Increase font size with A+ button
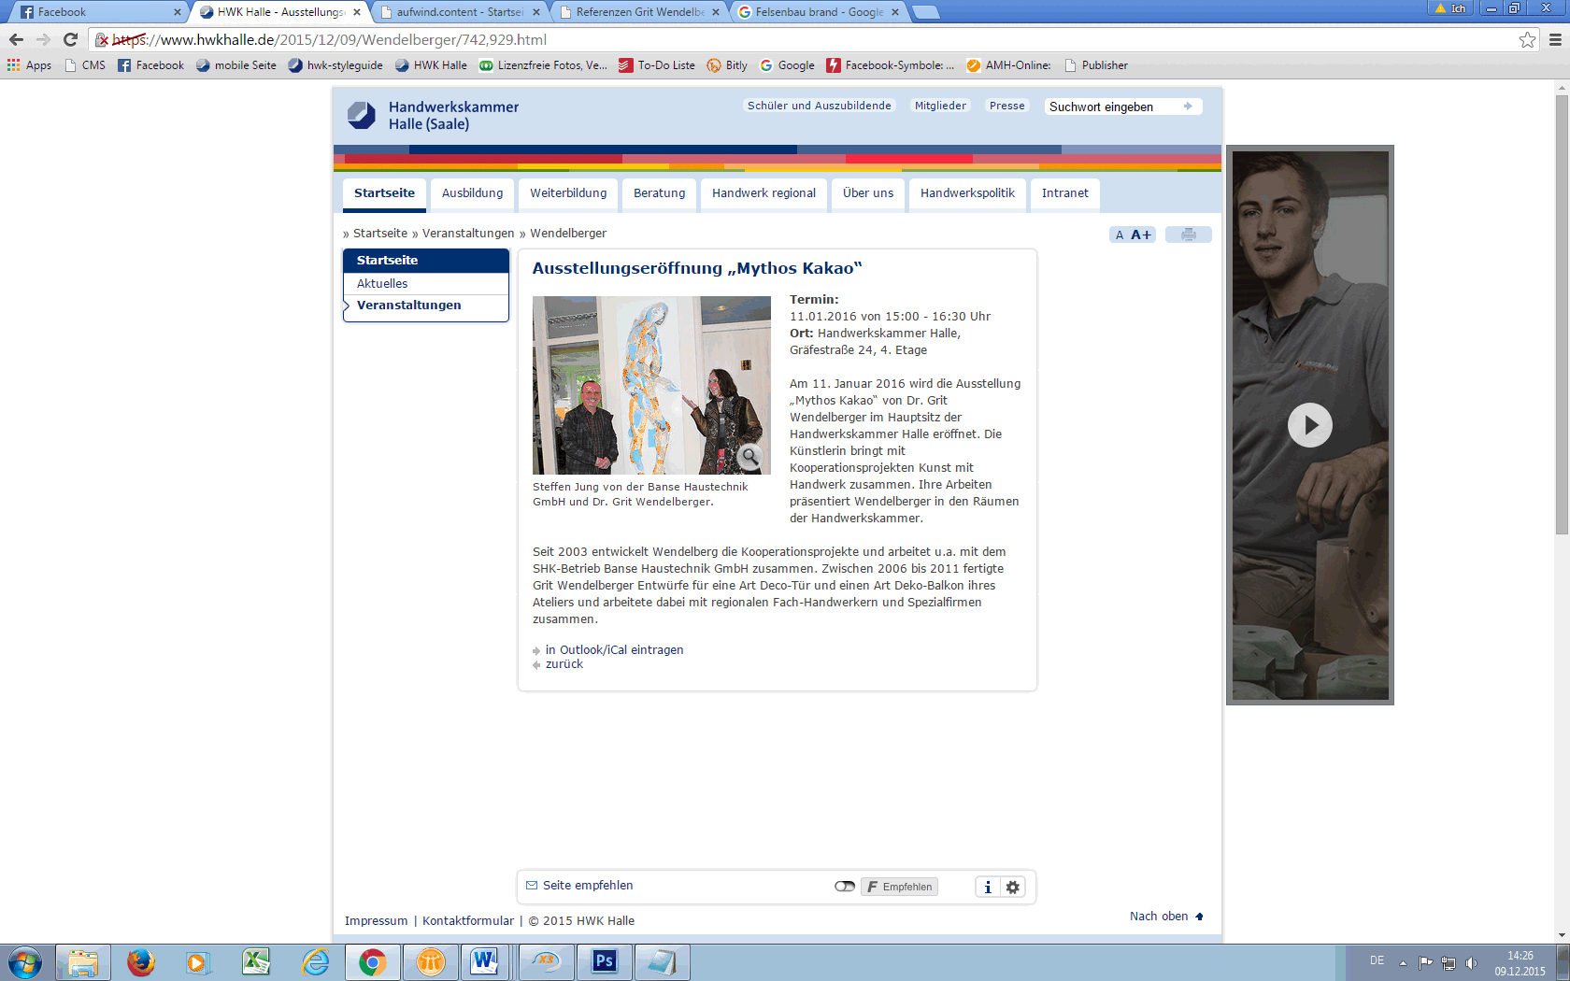 pos(1141,235)
